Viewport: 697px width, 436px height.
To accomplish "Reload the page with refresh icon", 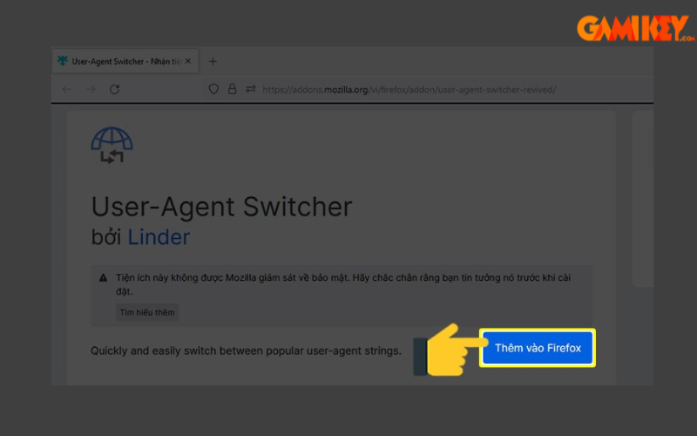I will click(115, 90).
